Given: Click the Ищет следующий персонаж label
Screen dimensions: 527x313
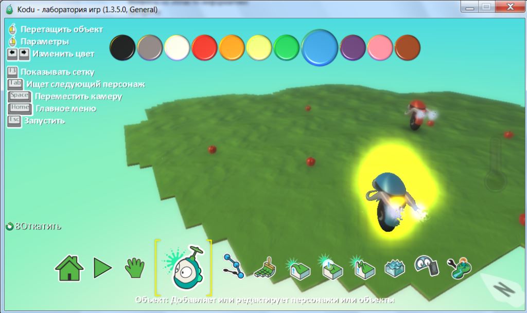Looking at the screenshot, I should click(86, 84).
